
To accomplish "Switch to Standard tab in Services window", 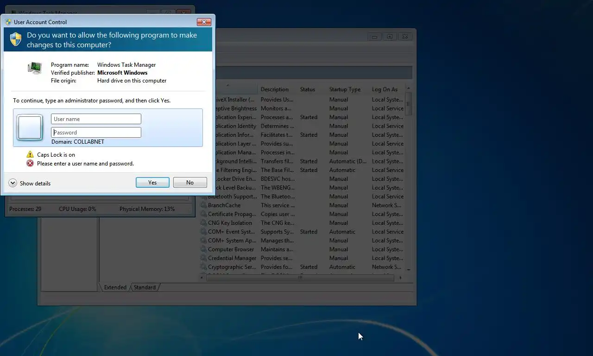I will click(x=145, y=287).
